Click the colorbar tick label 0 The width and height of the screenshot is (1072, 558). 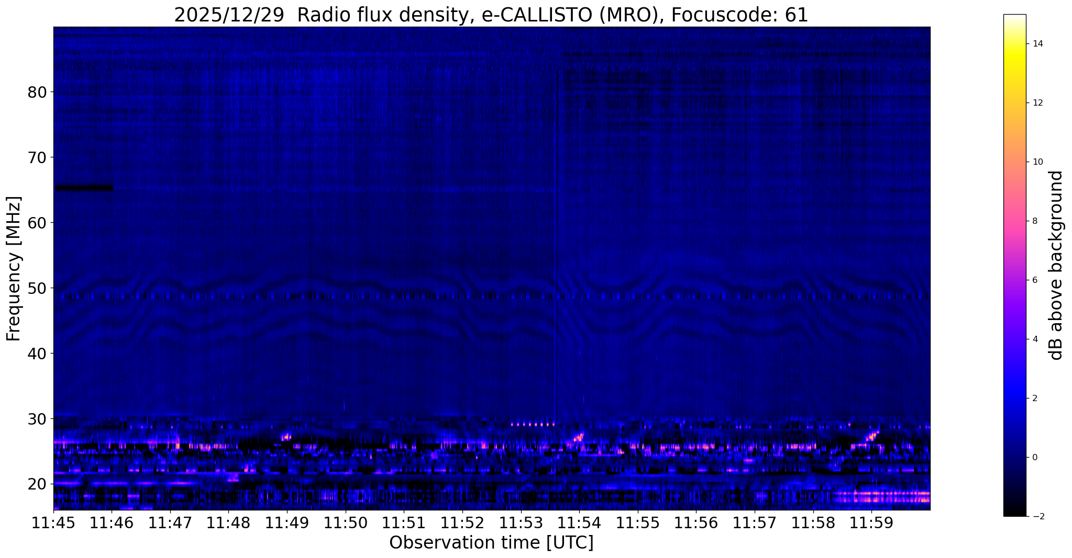tap(1035, 458)
